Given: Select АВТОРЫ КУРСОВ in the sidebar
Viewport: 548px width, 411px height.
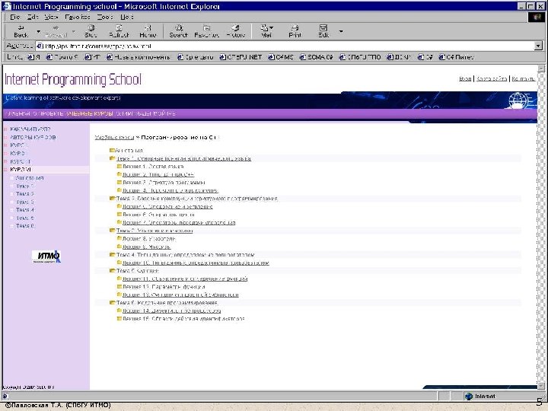Looking at the screenshot, I should pos(33,137).
